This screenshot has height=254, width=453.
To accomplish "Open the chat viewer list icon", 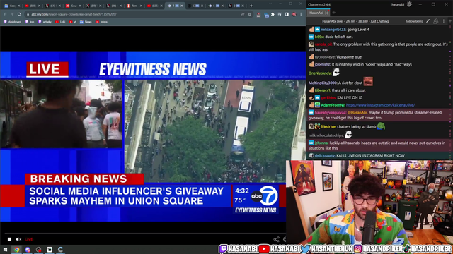I will point(436,21).
